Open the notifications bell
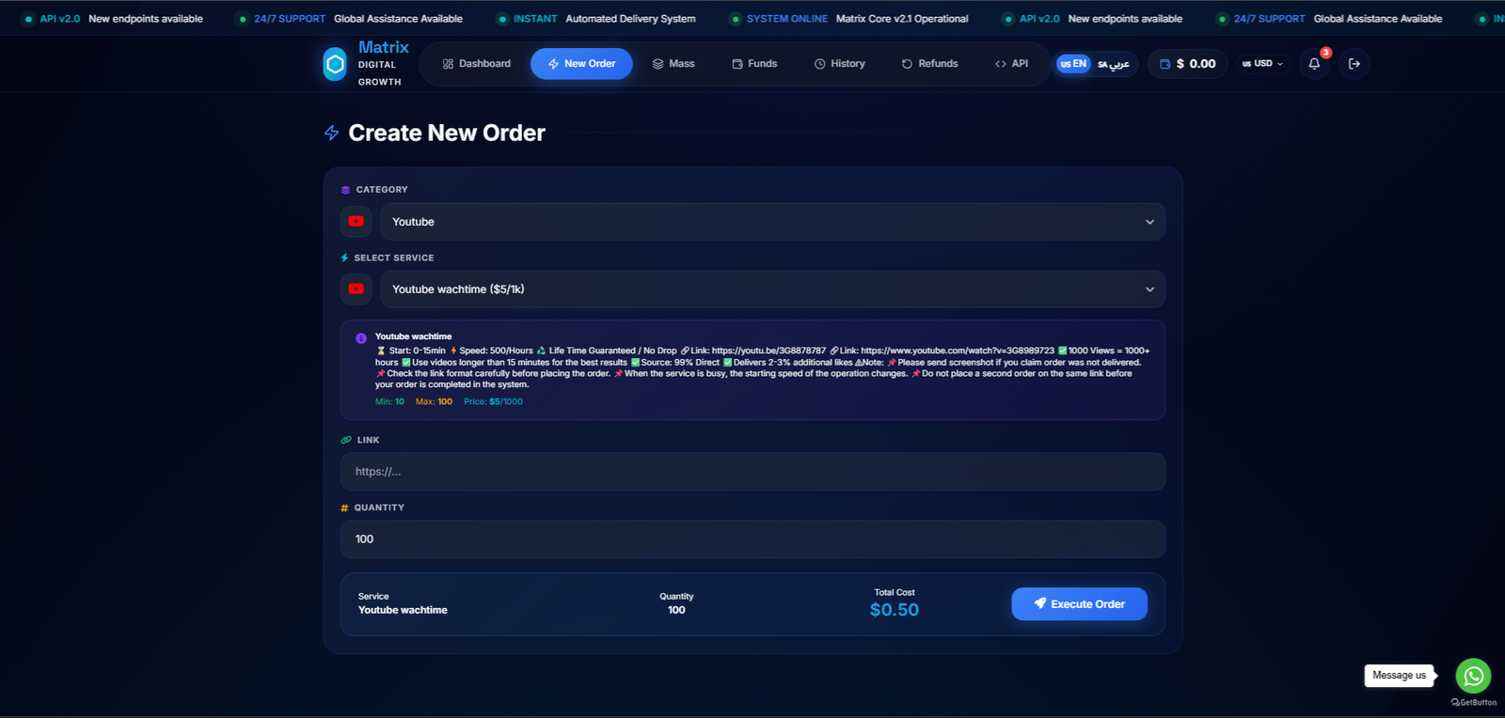Image resolution: width=1505 pixels, height=718 pixels. click(x=1314, y=64)
